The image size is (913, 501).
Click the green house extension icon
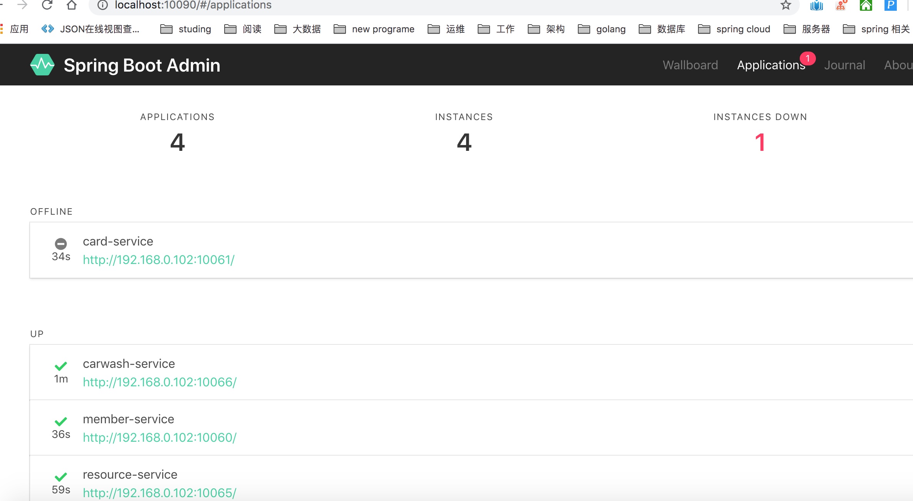click(866, 5)
